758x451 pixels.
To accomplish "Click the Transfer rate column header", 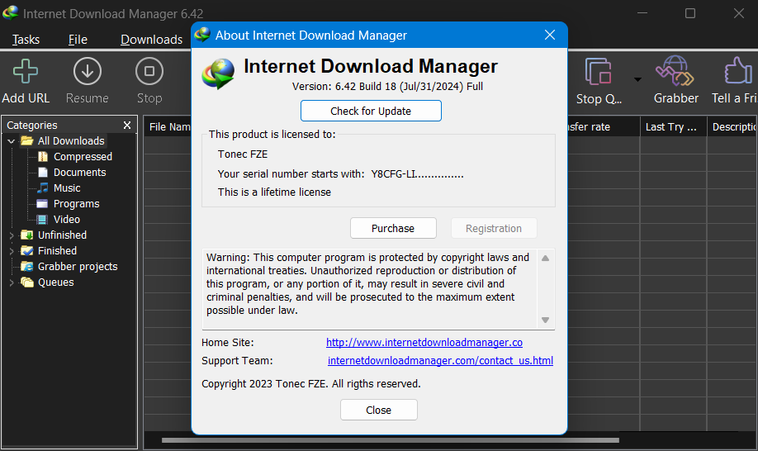I will point(604,126).
